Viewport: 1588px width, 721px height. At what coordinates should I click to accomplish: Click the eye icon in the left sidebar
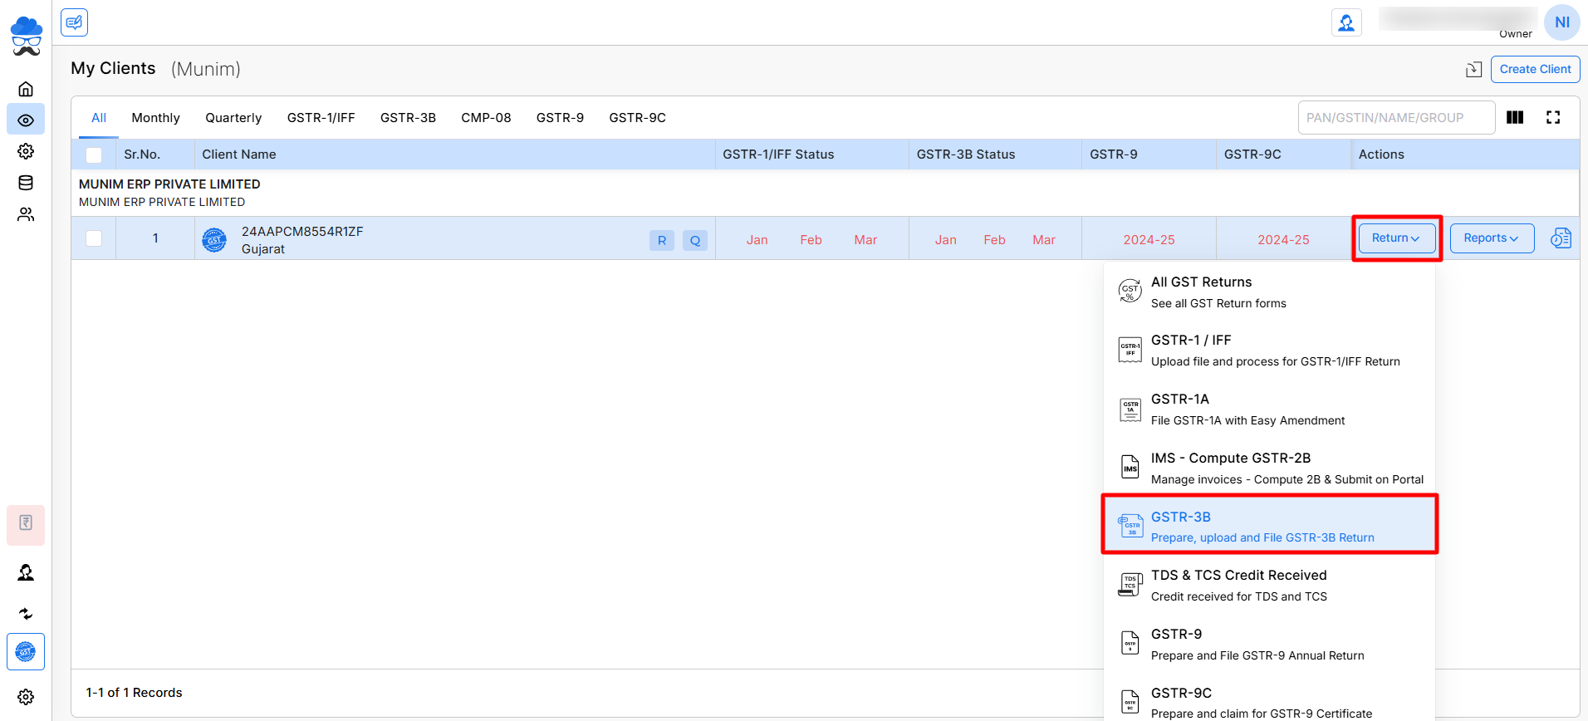coord(26,120)
